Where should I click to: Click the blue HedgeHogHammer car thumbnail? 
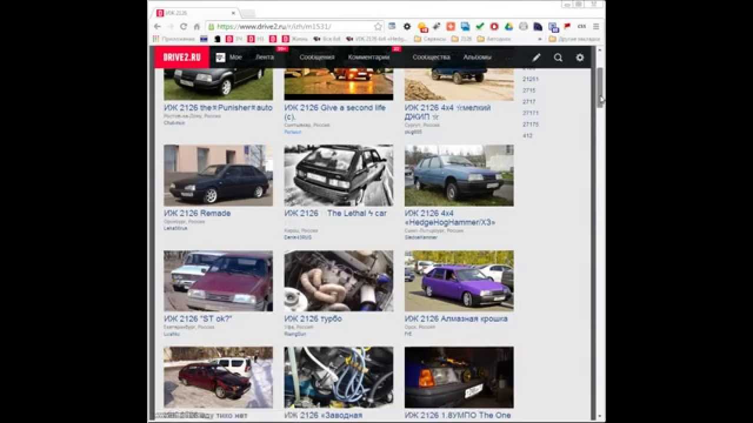click(459, 176)
